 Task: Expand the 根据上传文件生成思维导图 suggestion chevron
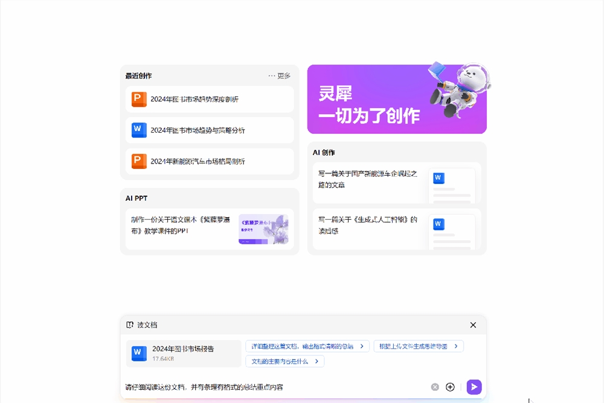click(x=457, y=346)
